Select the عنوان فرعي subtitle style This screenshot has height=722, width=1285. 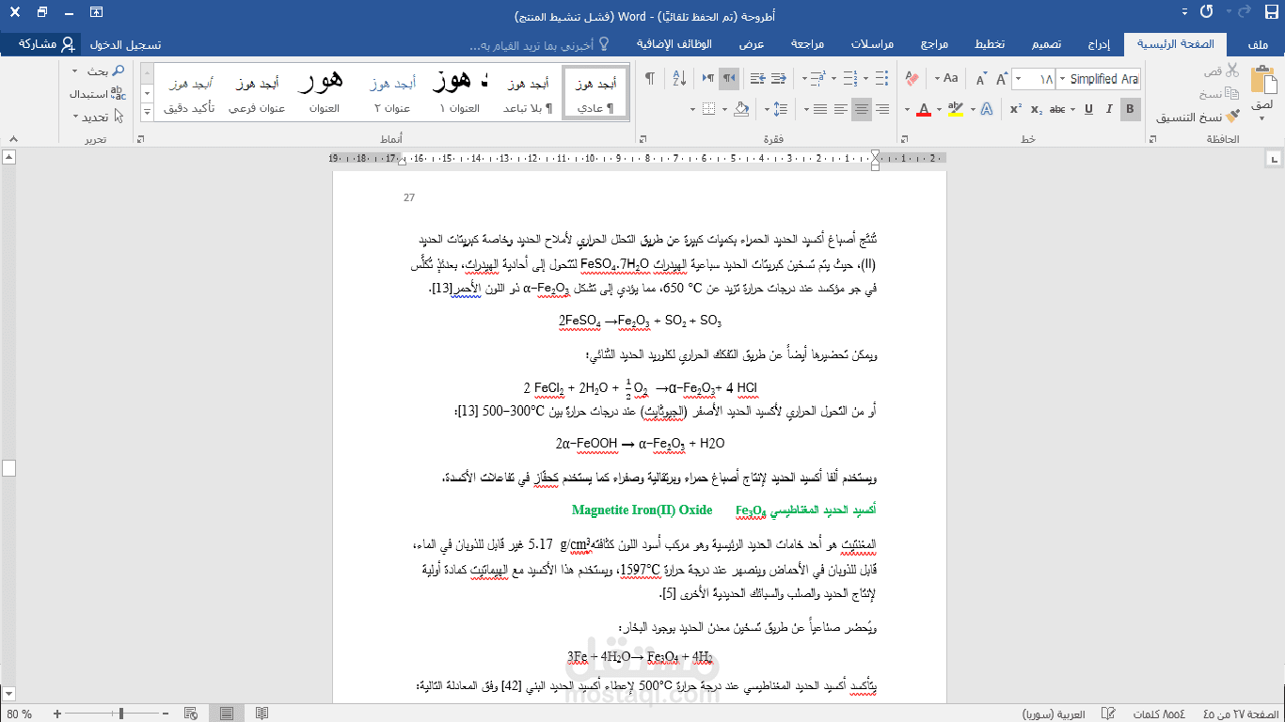click(x=257, y=92)
